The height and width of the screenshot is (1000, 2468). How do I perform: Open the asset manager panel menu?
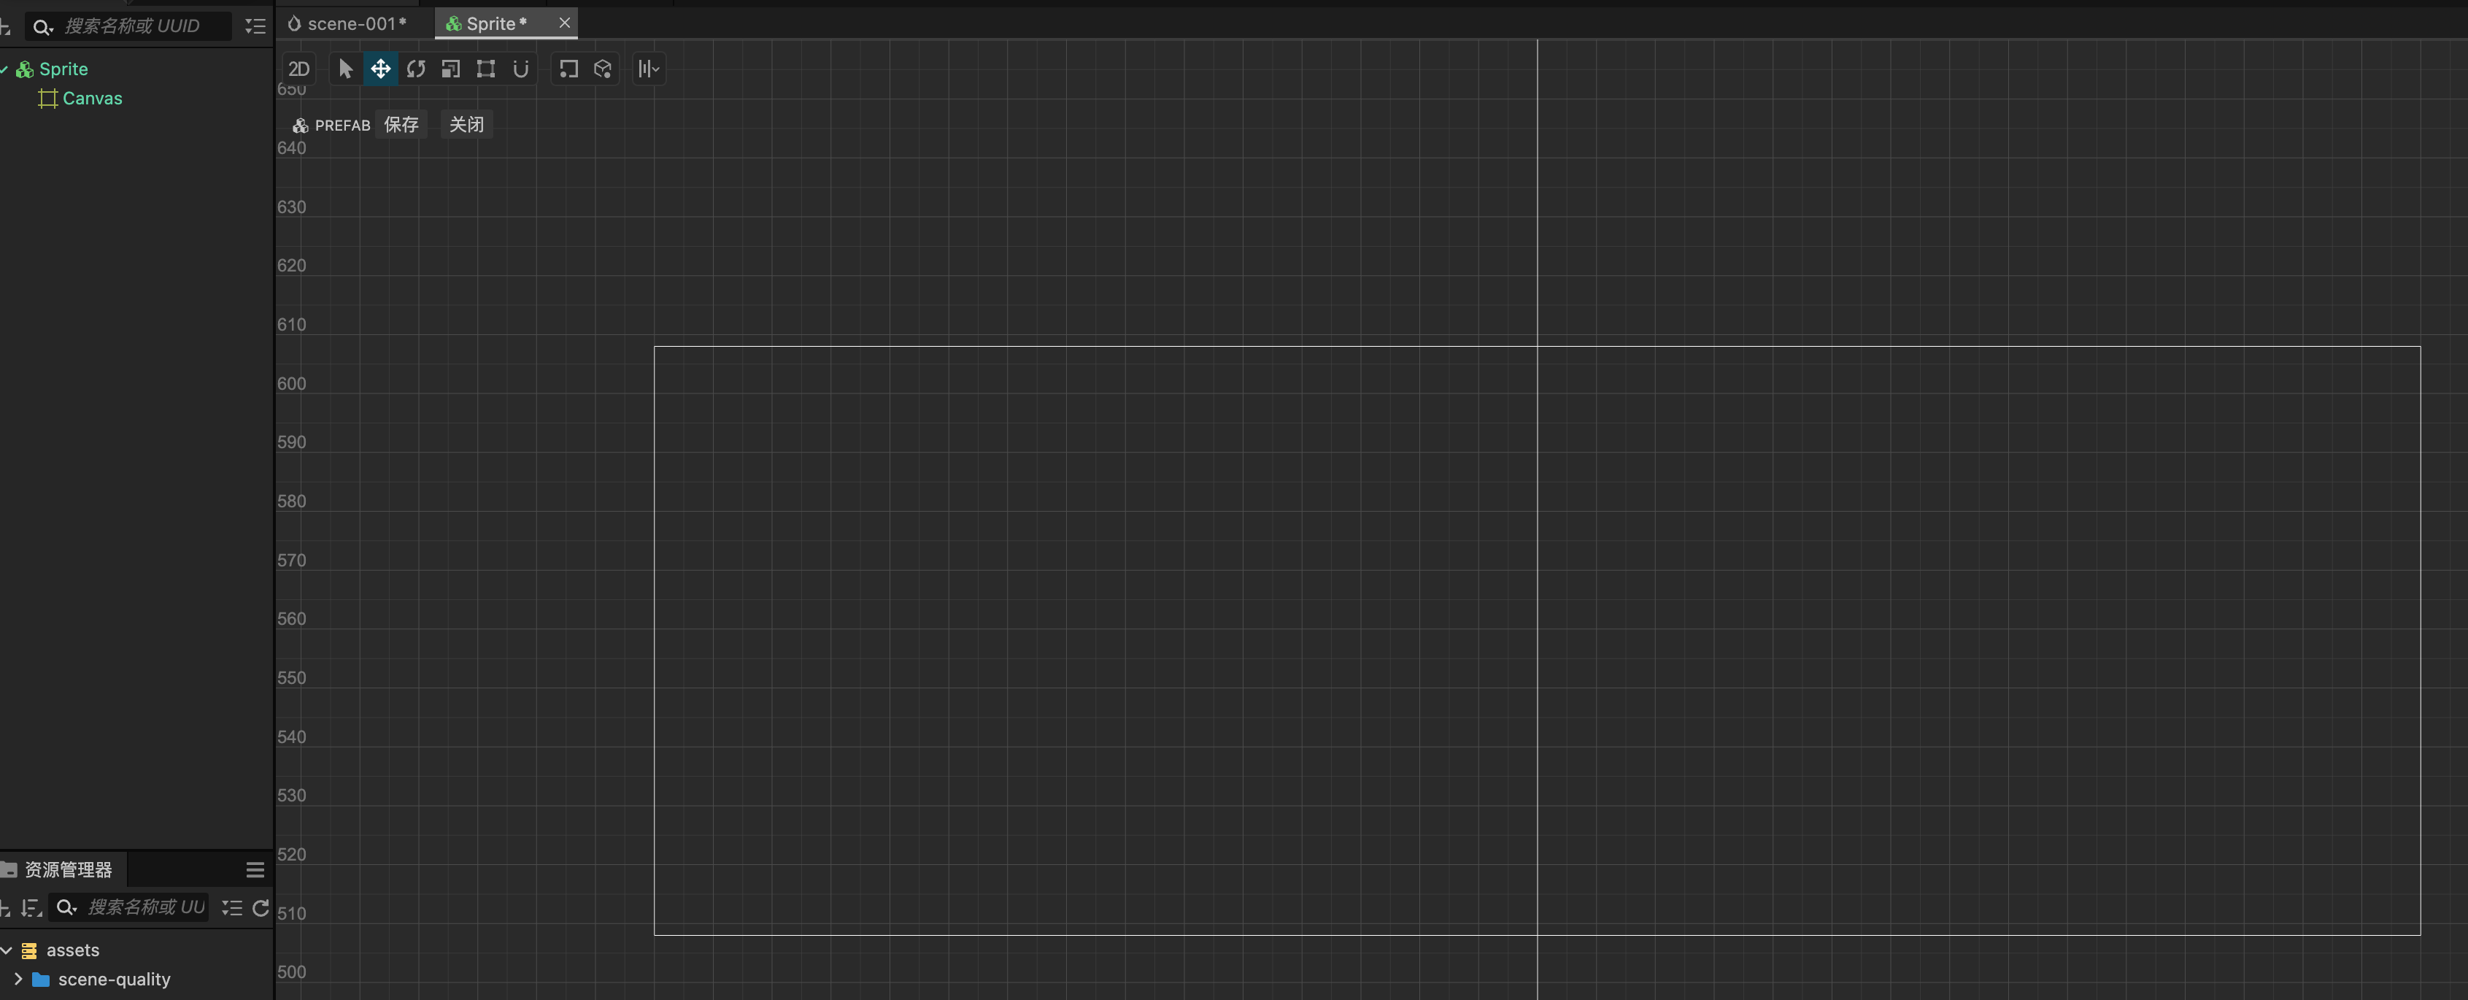pos(255,870)
